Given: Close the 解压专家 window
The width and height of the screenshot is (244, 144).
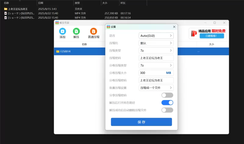Looking at the screenshot, I should coord(224,23).
